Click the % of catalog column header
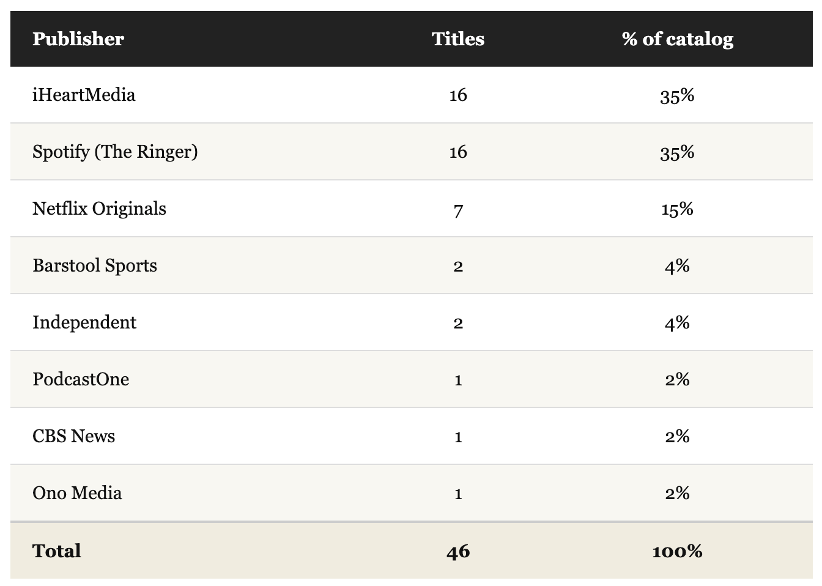The height and width of the screenshot is (586, 822). [678, 39]
